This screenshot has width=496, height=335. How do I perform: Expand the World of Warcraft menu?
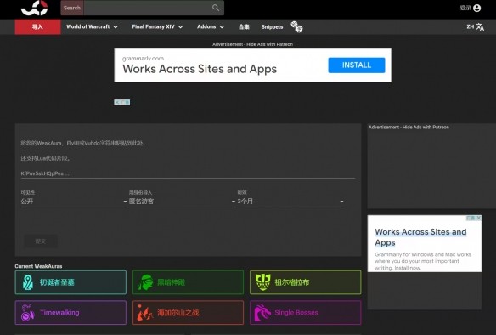(92, 27)
